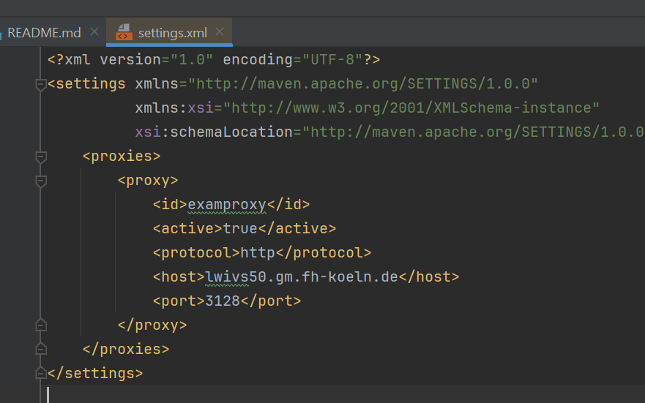Click the XML version "1.0" value

pyautogui.click(x=192, y=60)
